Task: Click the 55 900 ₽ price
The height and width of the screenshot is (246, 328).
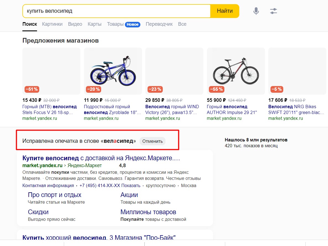Action: pyautogui.click(x=216, y=100)
